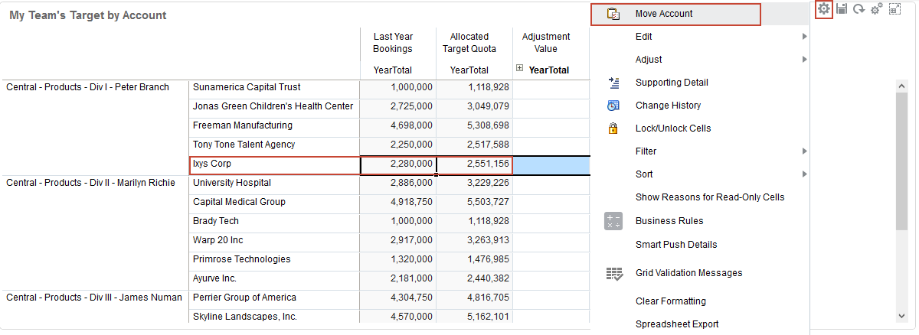
Task: Expand the Edit submenu arrow
Action: pyautogui.click(x=804, y=37)
